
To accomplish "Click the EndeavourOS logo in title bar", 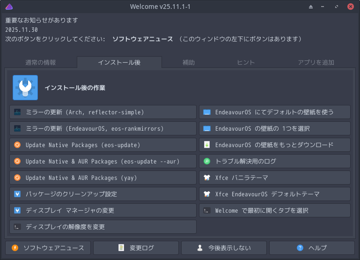I will [x=9, y=7].
